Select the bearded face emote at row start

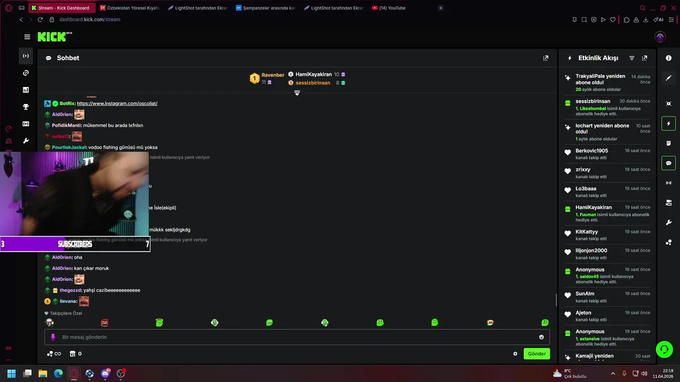point(49,323)
